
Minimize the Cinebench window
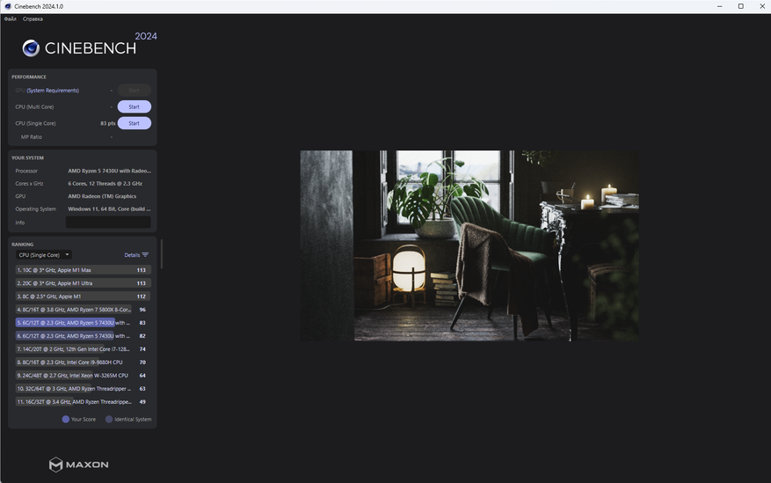pyautogui.click(x=719, y=6)
